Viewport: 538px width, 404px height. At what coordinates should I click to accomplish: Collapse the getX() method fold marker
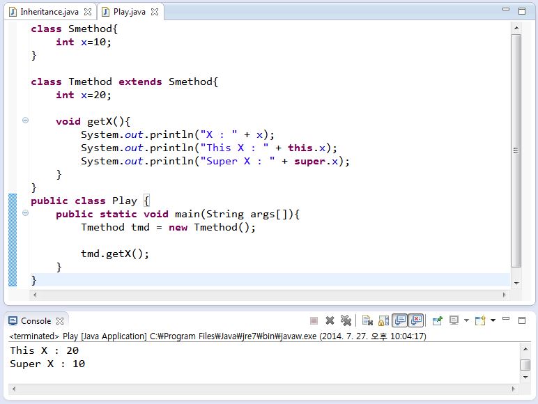coord(25,120)
